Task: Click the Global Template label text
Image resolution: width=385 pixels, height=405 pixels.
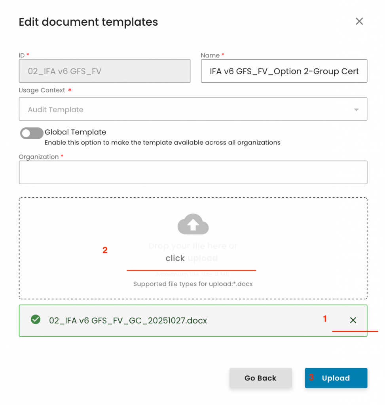Action: click(x=75, y=132)
